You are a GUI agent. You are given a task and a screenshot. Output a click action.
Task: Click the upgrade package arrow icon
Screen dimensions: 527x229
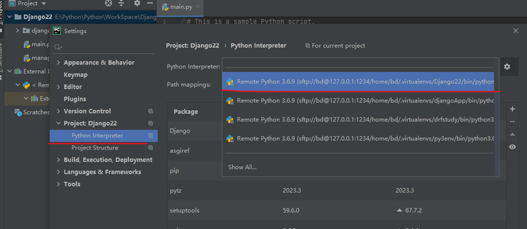(512, 135)
